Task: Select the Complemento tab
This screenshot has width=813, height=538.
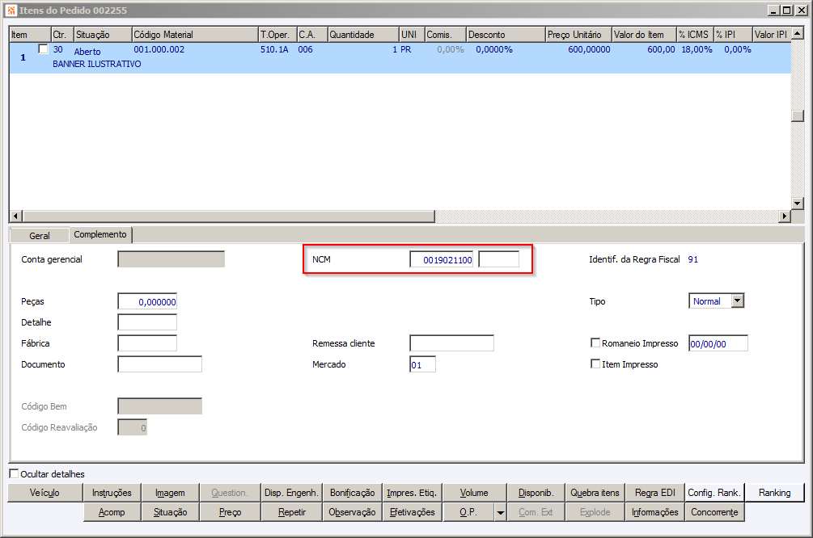Action: [100, 234]
